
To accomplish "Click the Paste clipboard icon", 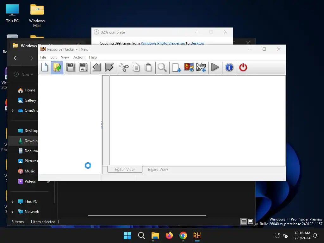I will 148,67.
